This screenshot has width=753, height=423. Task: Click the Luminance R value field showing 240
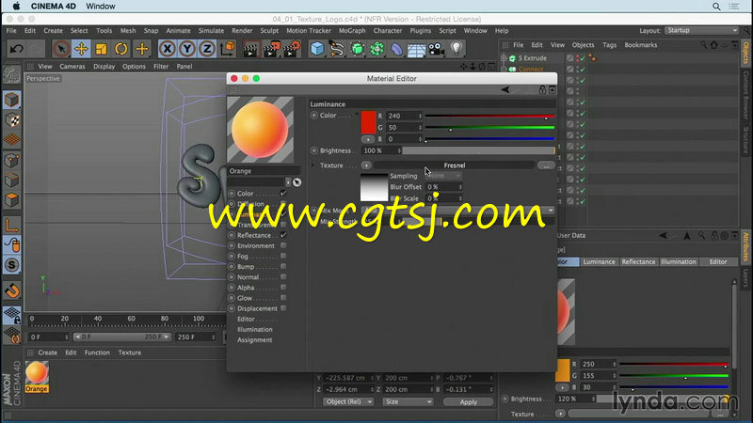404,116
